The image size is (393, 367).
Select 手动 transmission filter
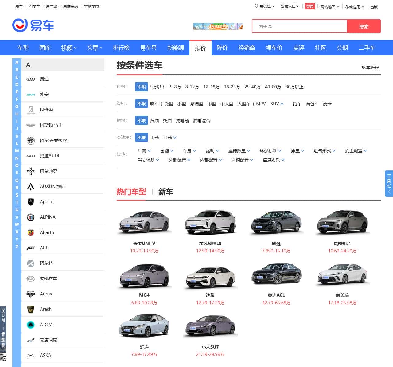154,138
